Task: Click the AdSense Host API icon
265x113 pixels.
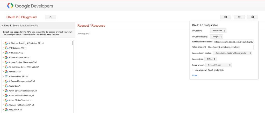Action: pos(6,76)
